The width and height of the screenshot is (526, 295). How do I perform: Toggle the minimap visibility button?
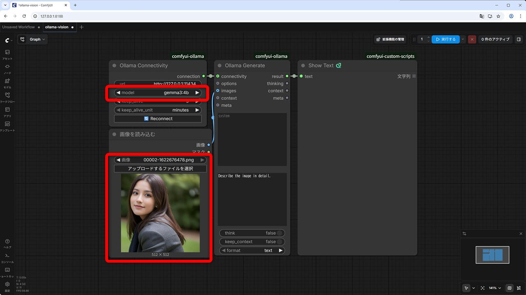click(x=510, y=288)
